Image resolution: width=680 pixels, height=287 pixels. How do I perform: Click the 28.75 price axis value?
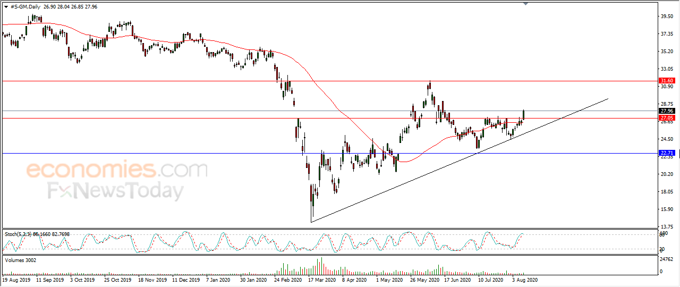(x=667, y=104)
